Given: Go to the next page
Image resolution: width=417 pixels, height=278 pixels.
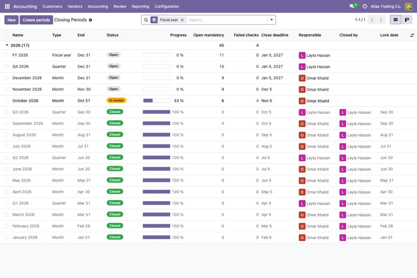Looking at the screenshot, I should coord(381,20).
